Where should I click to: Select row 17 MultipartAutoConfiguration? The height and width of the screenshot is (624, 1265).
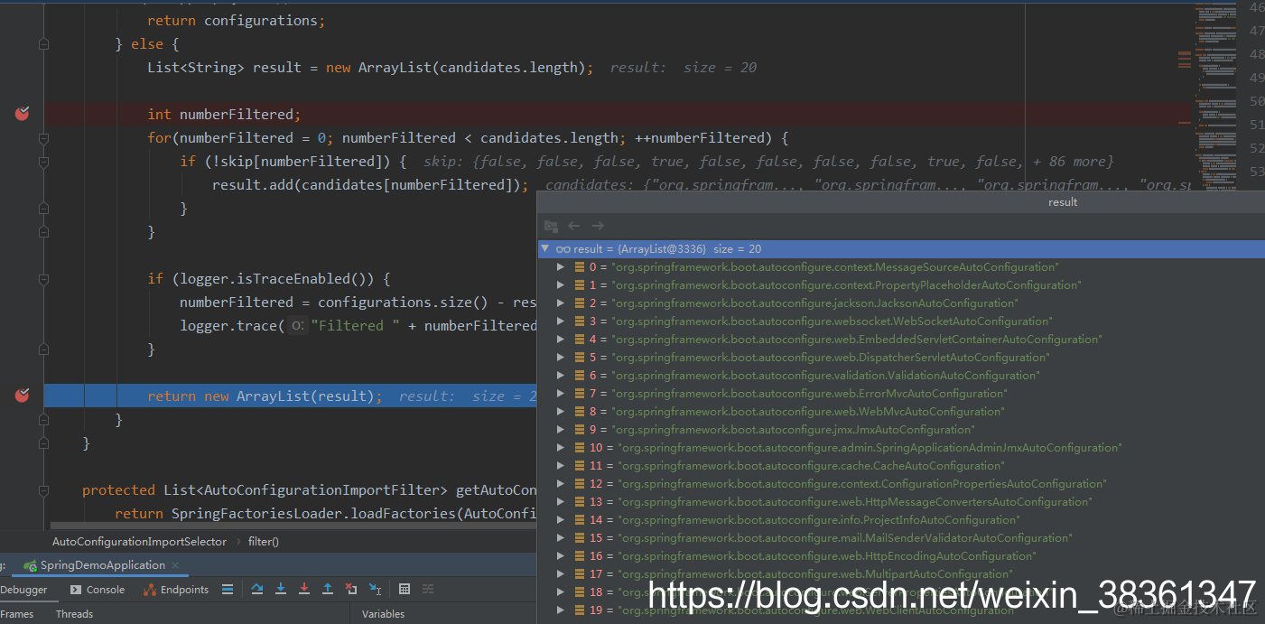click(900, 573)
